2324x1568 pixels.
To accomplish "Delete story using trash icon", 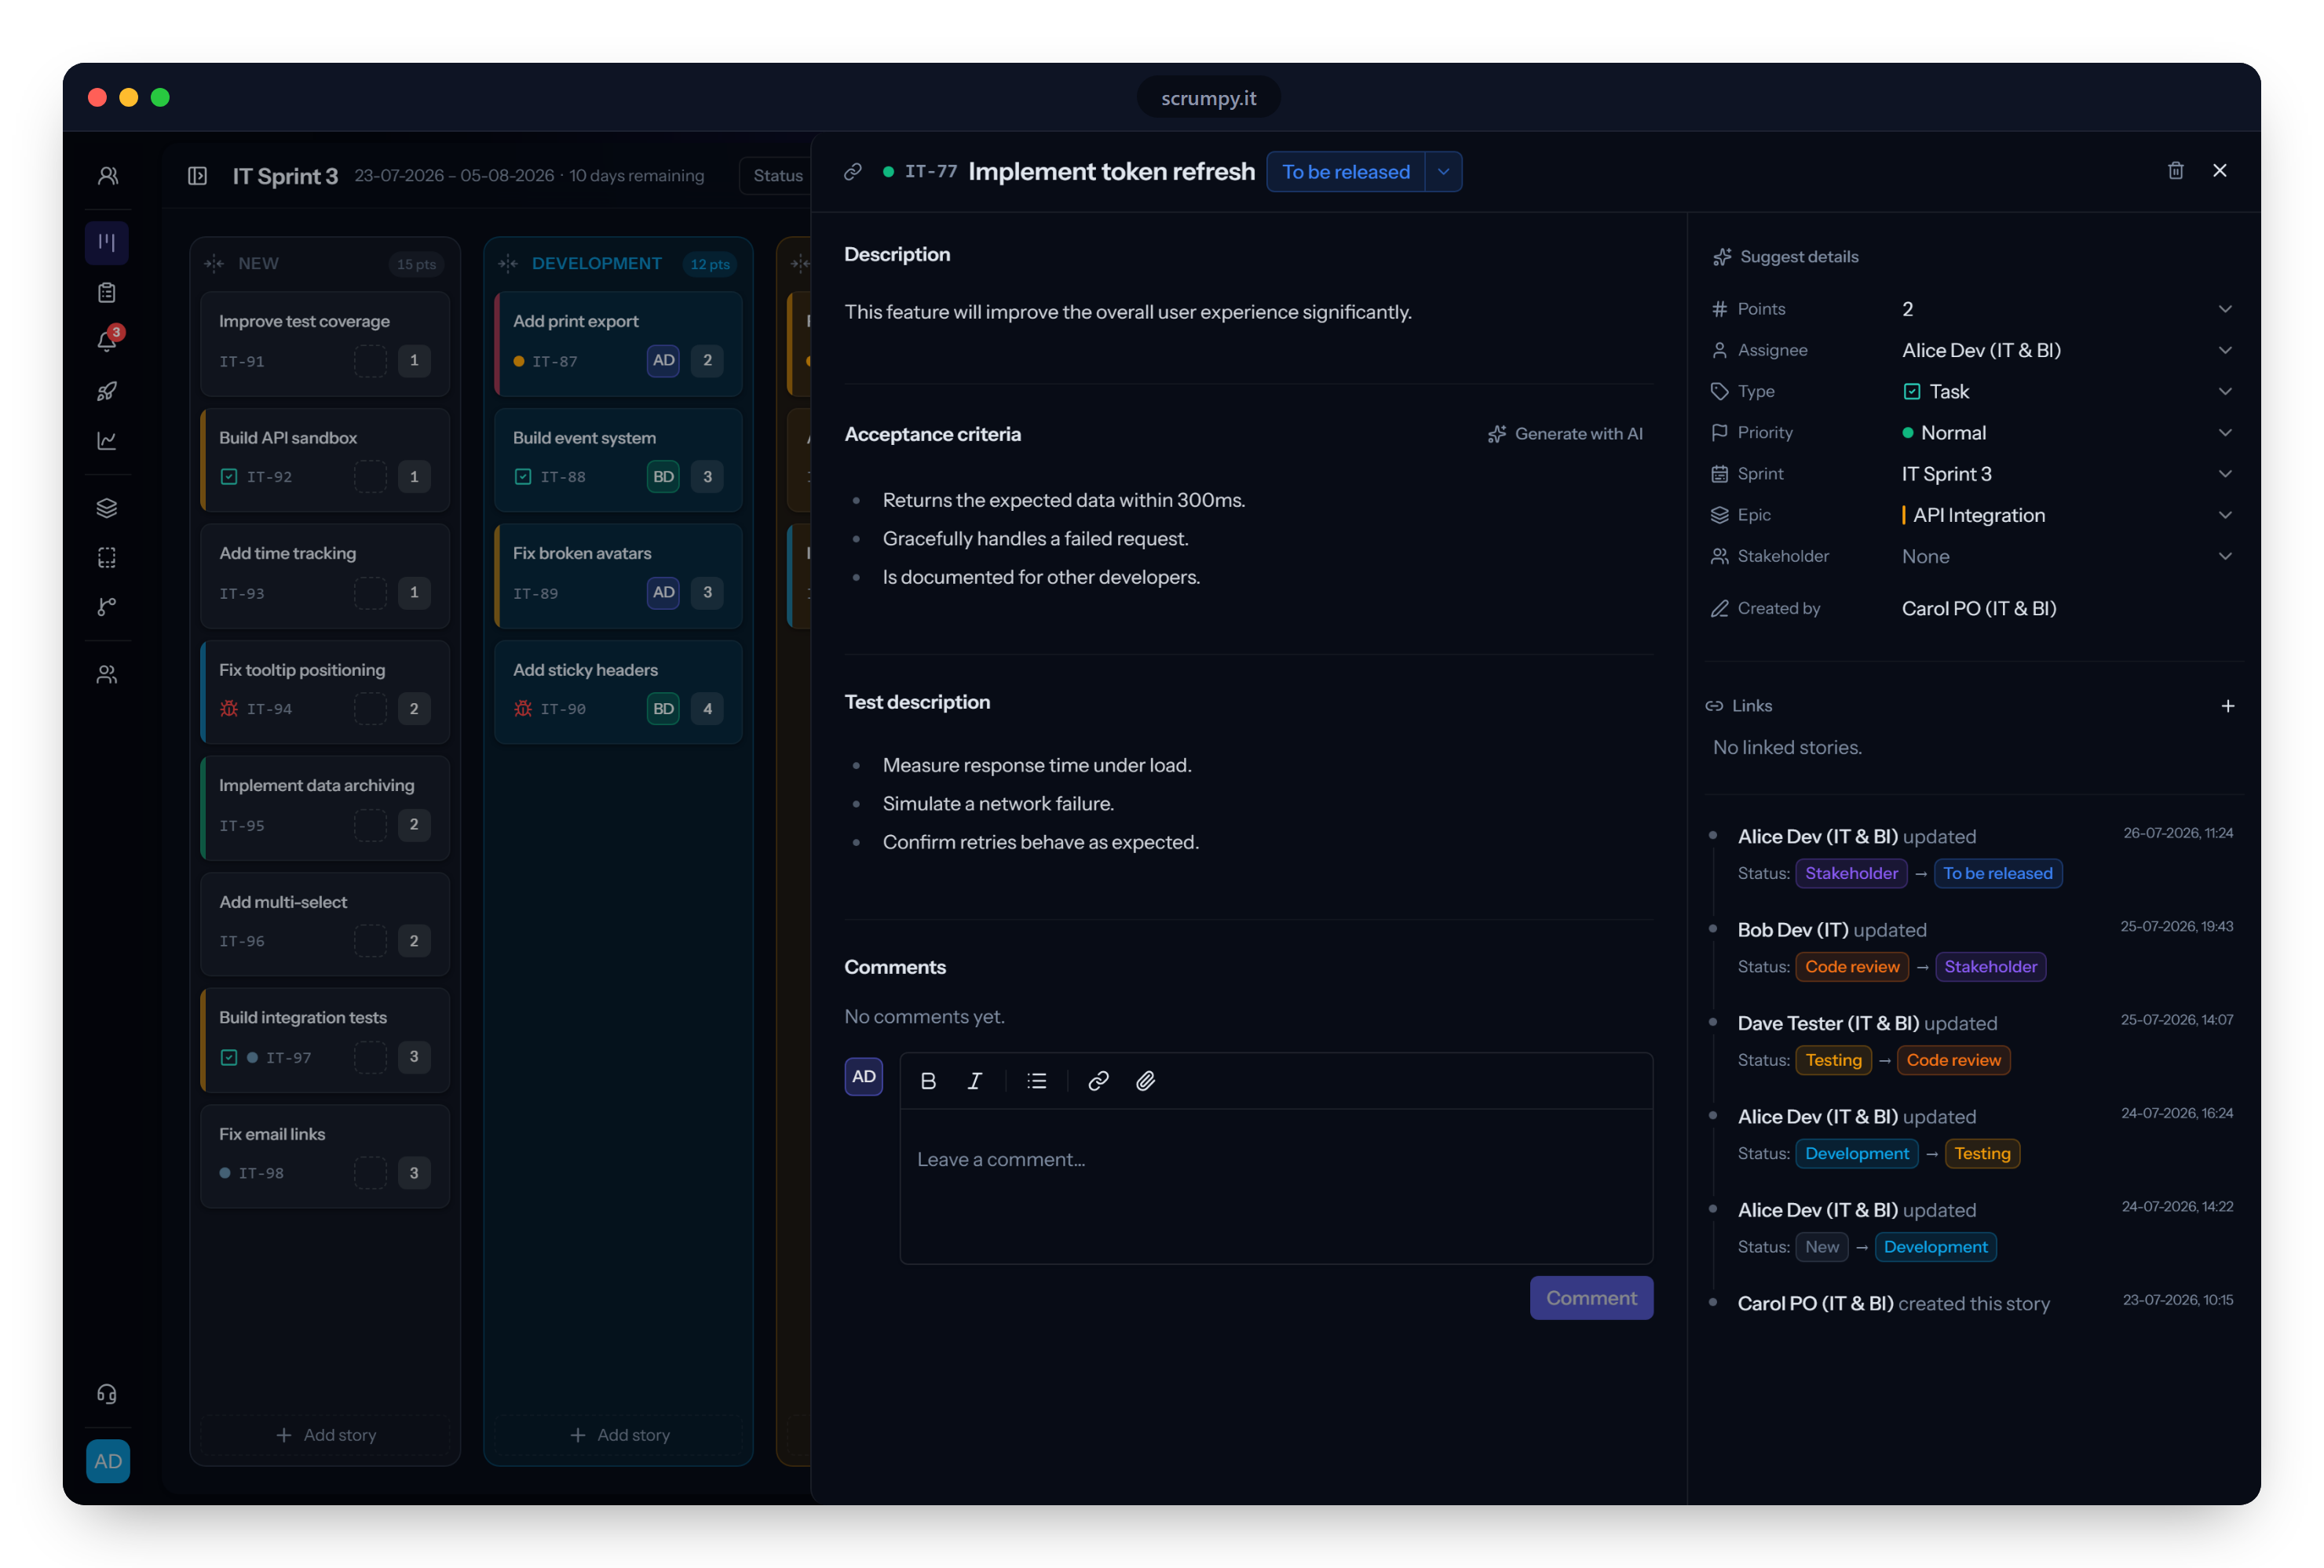I will (x=2175, y=171).
